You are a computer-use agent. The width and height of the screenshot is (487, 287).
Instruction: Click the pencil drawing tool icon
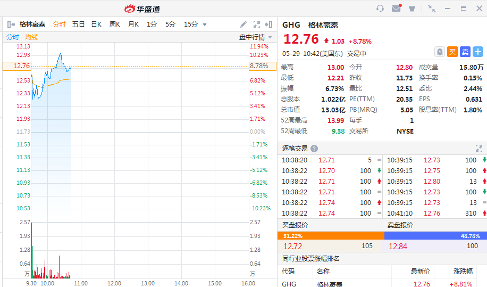(243, 24)
